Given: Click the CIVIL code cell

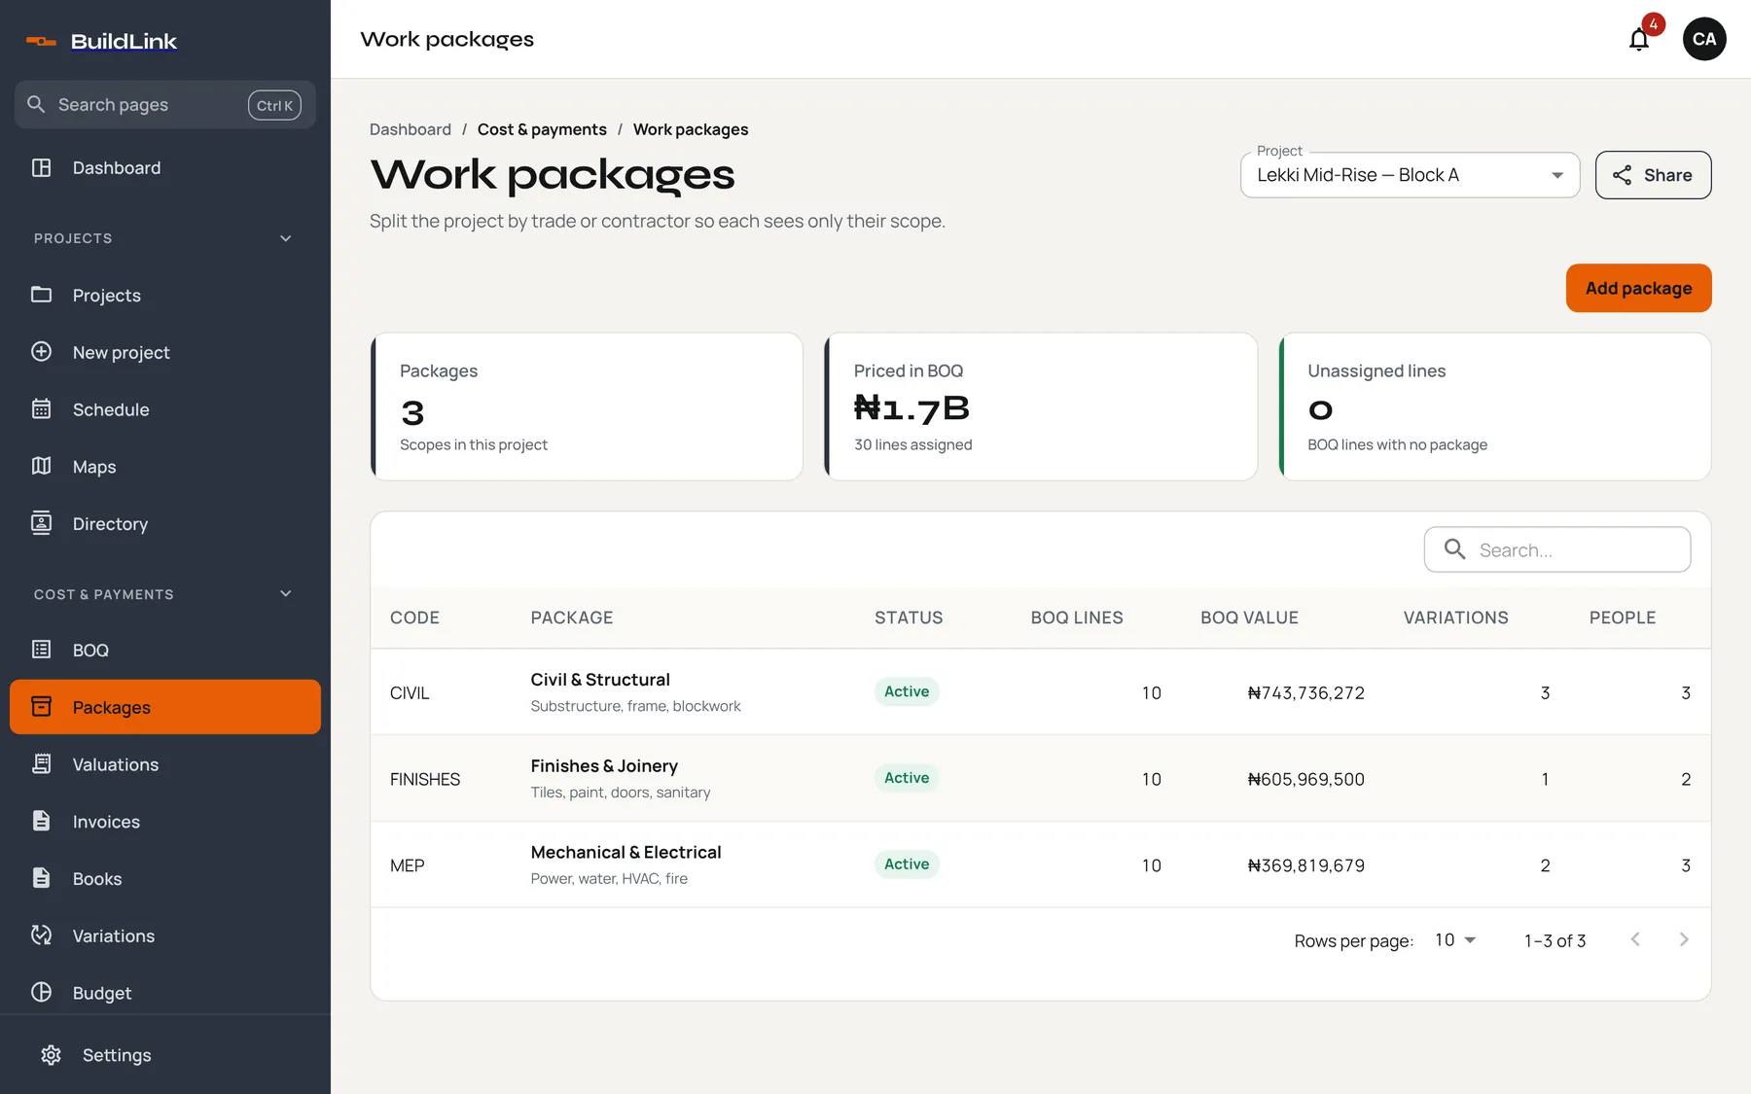Looking at the screenshot, I should point(410,692).
